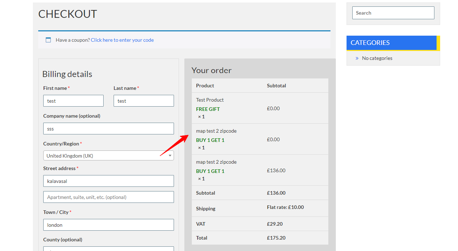This screenshot has height=251, width=458.
Task: Click 'map test 2 zipcode' in the £136.00 row
Action: (x=216, y=162)
